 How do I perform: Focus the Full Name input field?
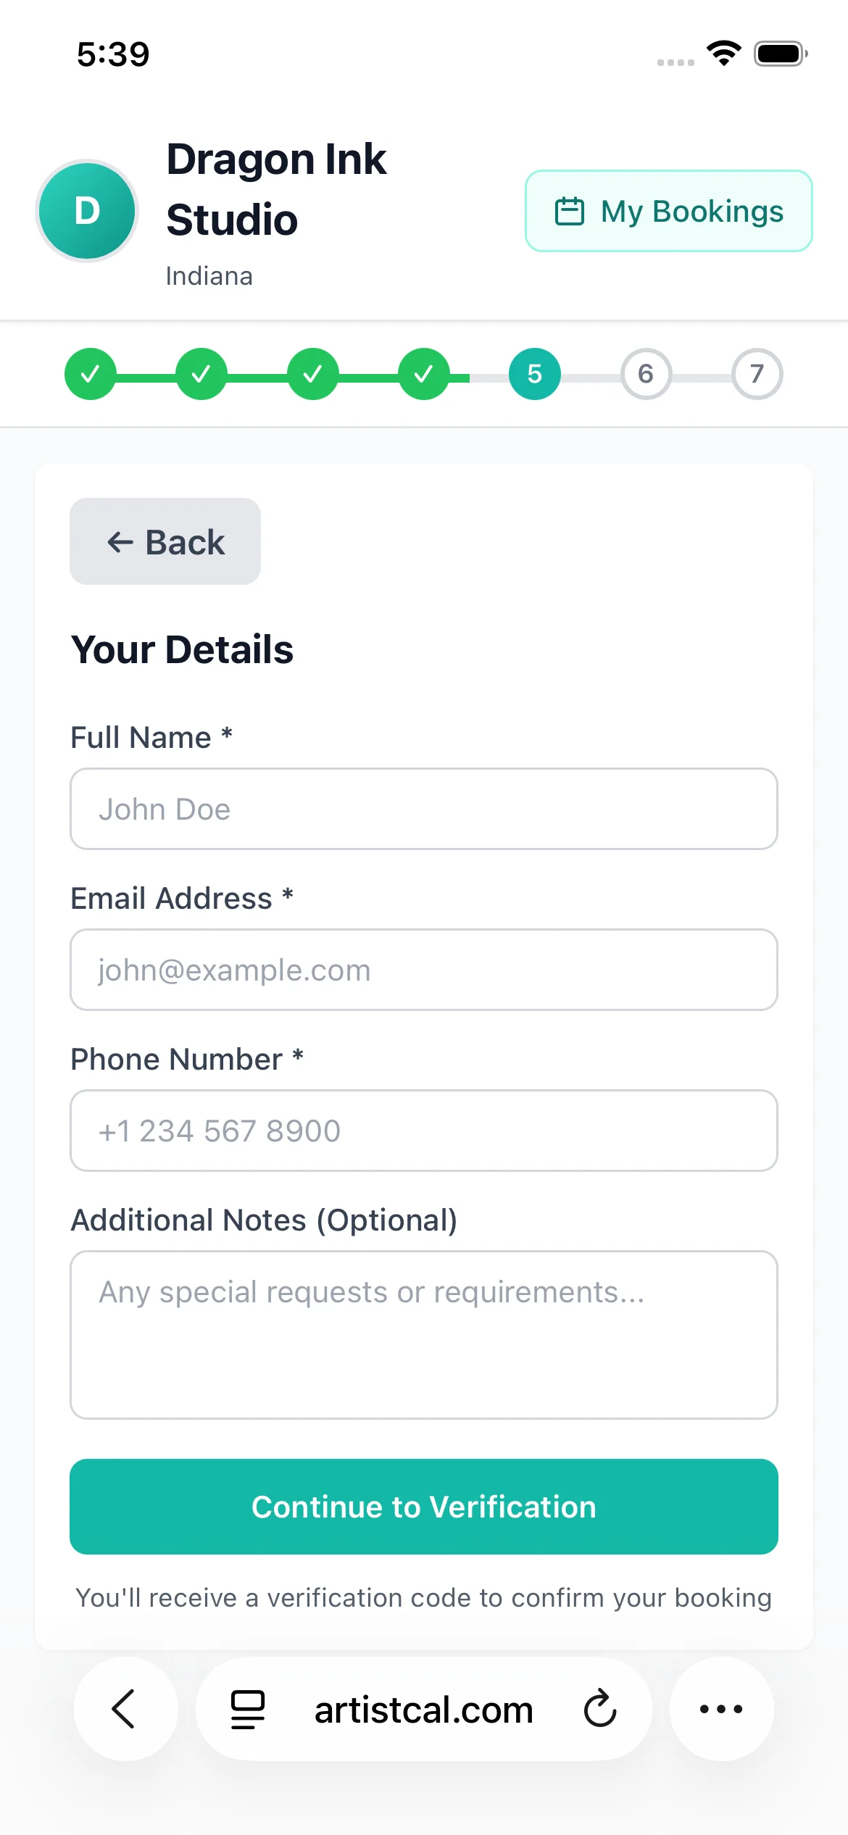(423, 809)
